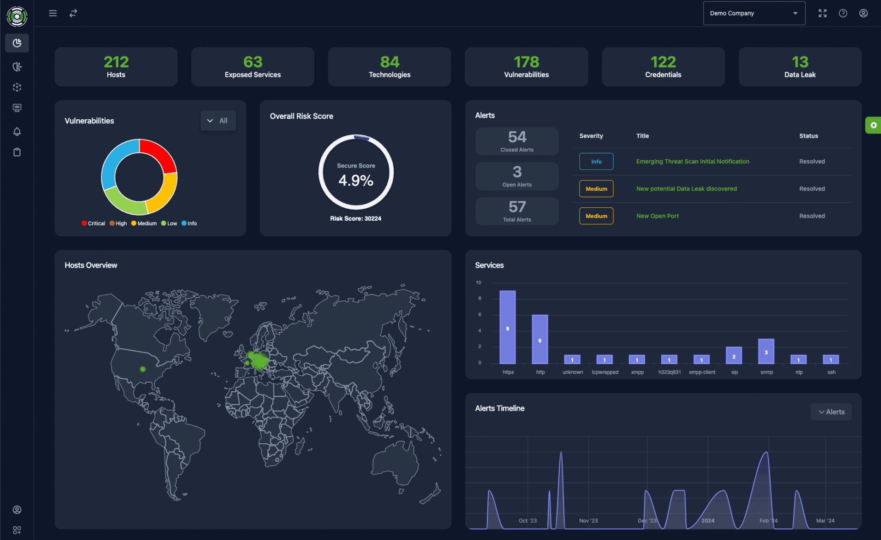Open the hamburger menu icon
This screenshot has width=881, height=540.
click(x=53, y=13)
